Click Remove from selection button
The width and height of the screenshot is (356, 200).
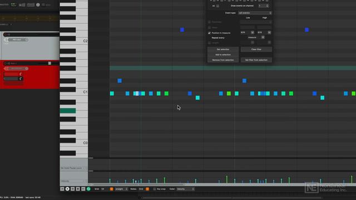coord(223,60)
